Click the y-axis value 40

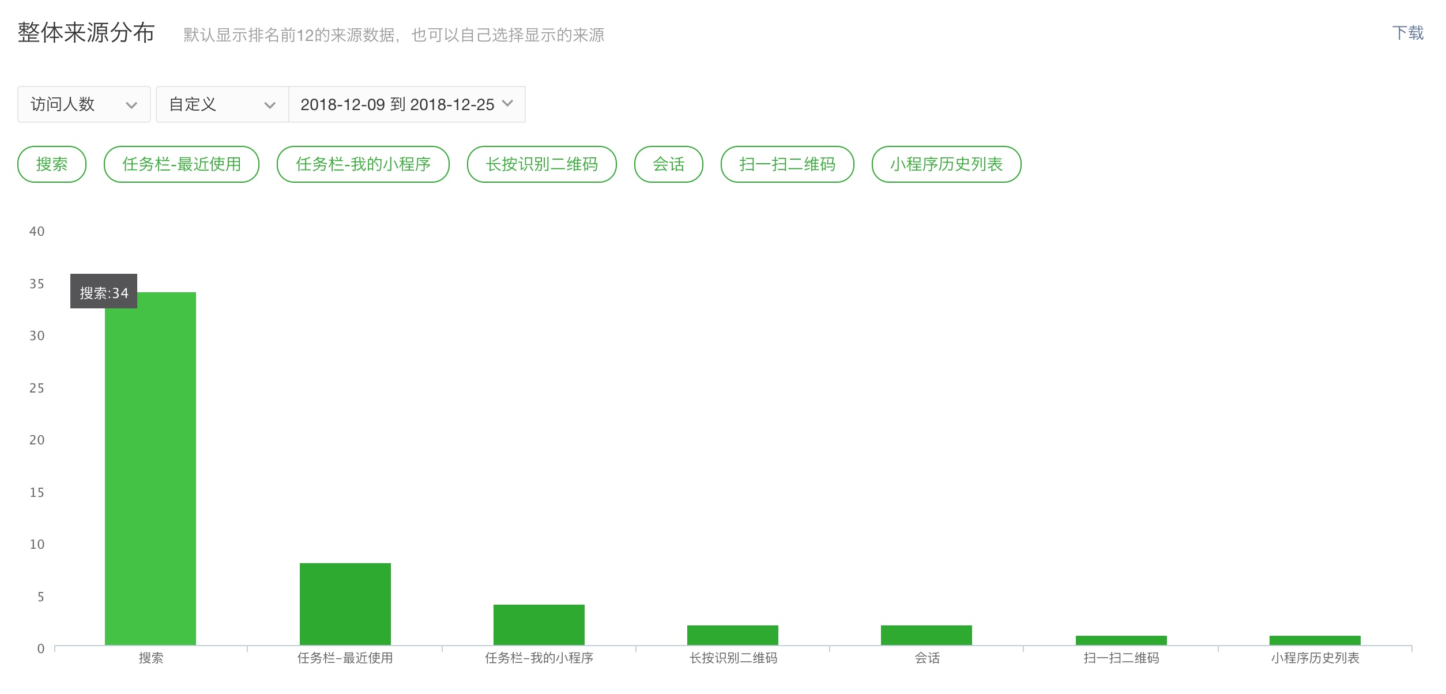click(x=37, y=232)
